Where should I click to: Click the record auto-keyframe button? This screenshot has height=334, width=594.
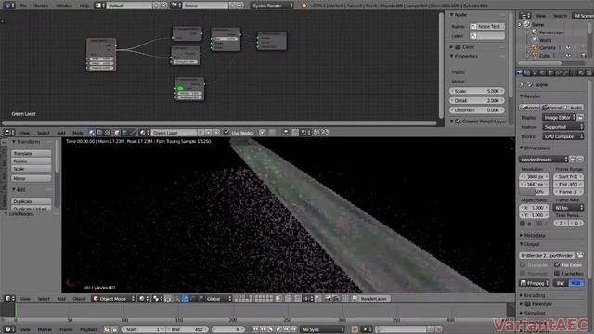tap(355, 329)
